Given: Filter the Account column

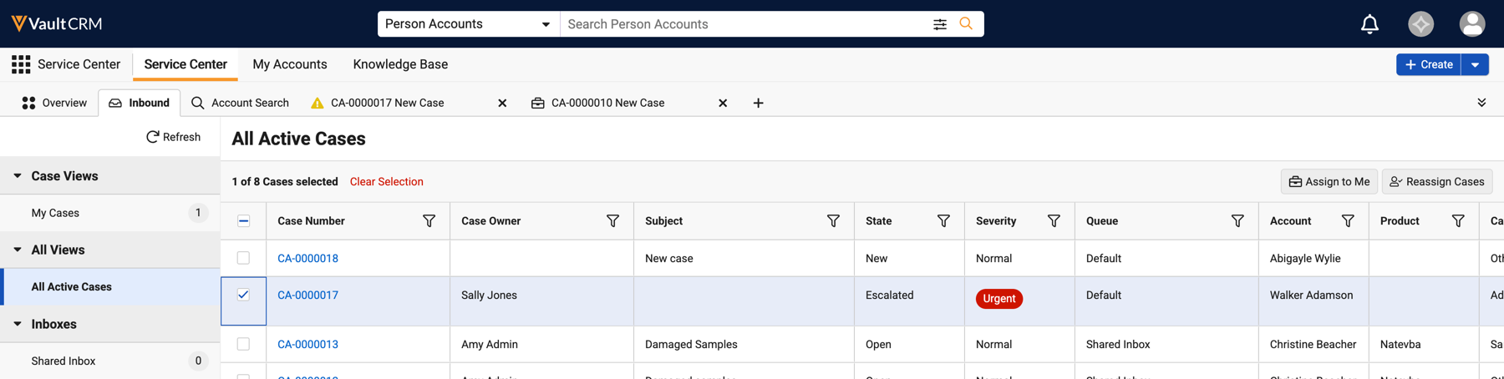Looking at the screenshot, I should [1348, 221].
